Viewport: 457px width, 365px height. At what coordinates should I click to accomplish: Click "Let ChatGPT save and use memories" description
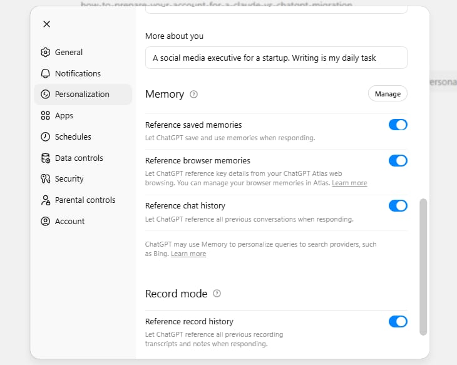point(230,138)
